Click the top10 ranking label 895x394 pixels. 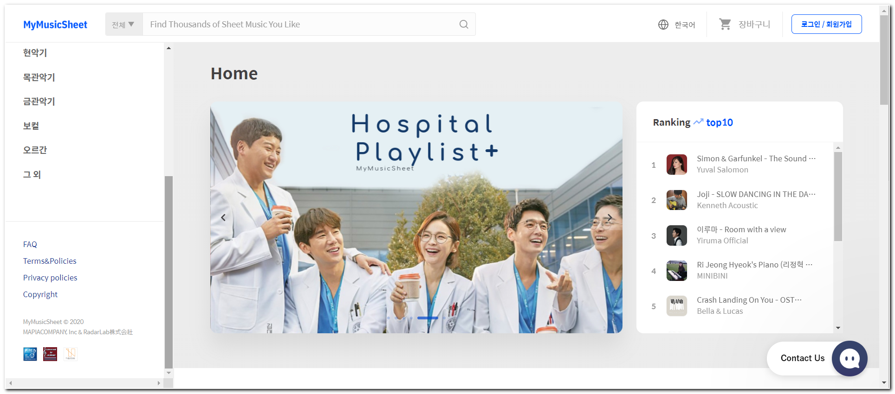(x=720, y=122)
